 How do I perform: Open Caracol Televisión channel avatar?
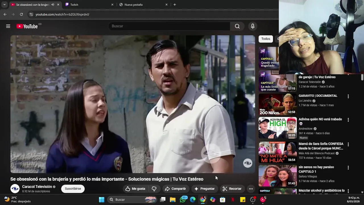click(x=15, y=188)
